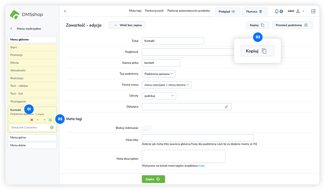Screen dimensions: 325x190
Task: Collapse sidebar with the top-left chevron
Action: coord(65,11)
